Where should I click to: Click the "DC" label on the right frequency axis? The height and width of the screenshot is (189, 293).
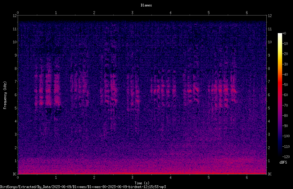click(x=270, y=174)
